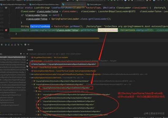Expand the AutoConfigurationImportListener map entry

32,81
